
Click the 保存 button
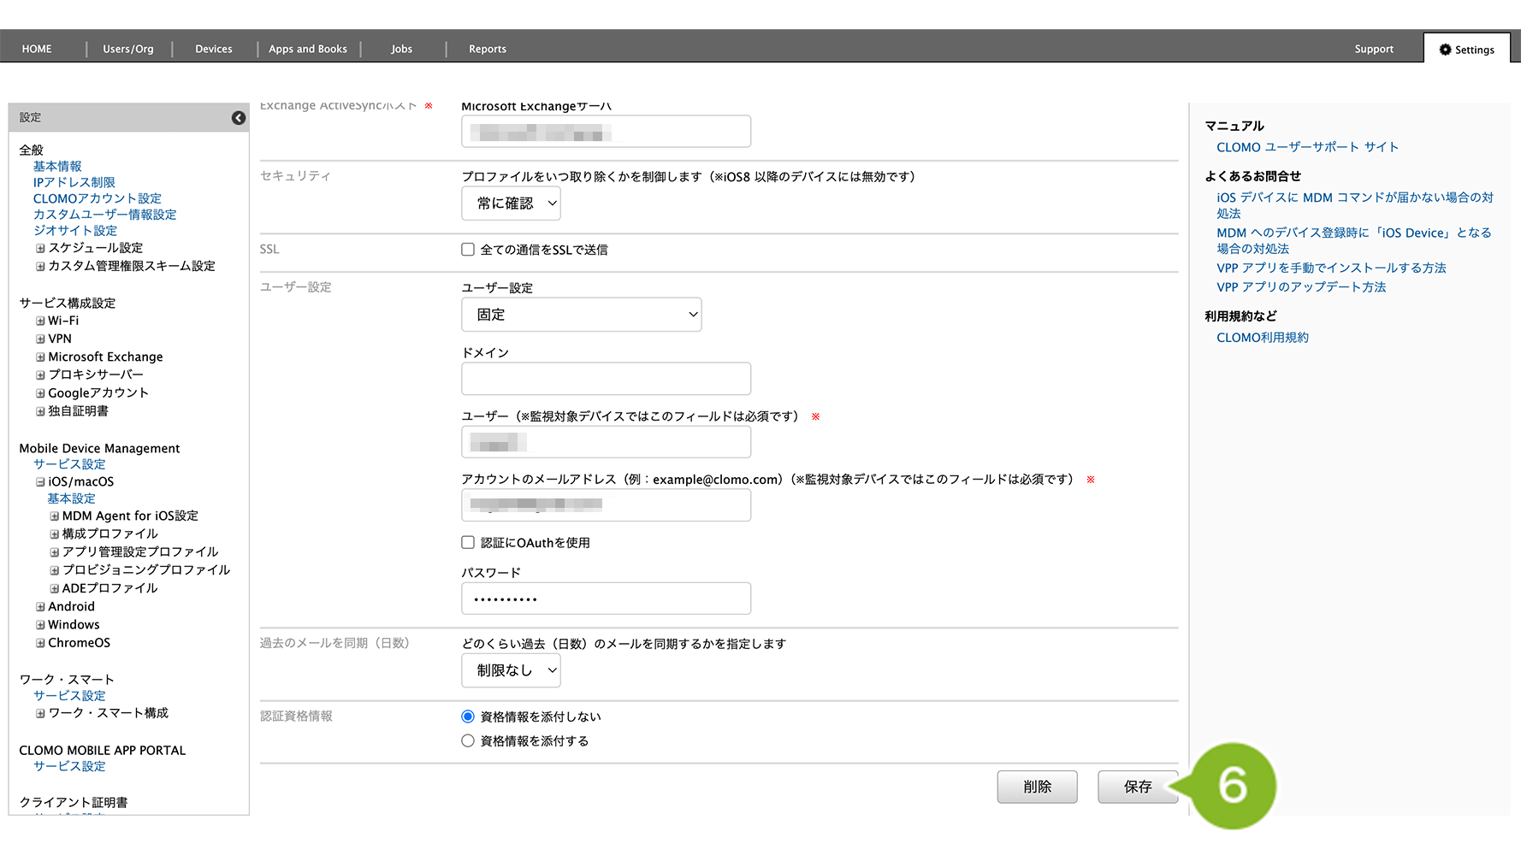click(x=1137, y=787)
